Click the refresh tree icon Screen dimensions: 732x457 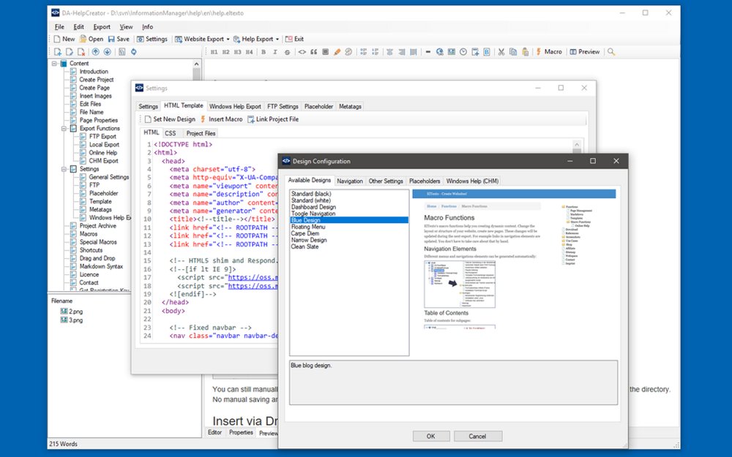[133, 52]
